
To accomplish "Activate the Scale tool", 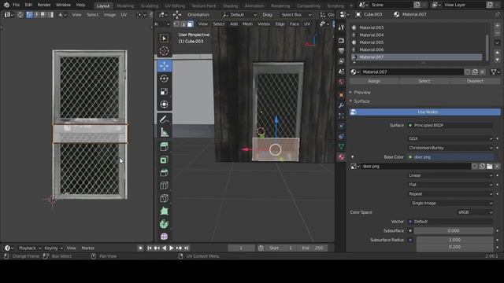I will pos(164,91).
